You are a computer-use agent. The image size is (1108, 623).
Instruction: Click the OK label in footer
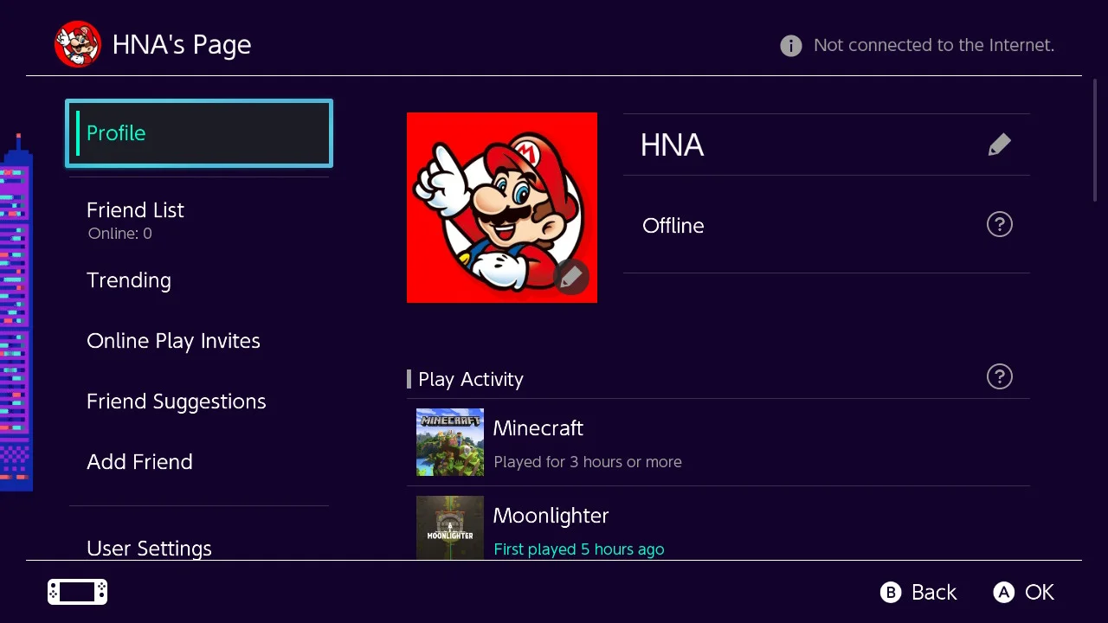point(1040,593)
